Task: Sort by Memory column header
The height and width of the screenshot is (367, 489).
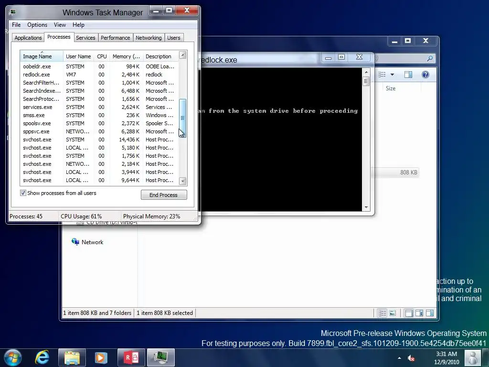Action: (126, 56)
